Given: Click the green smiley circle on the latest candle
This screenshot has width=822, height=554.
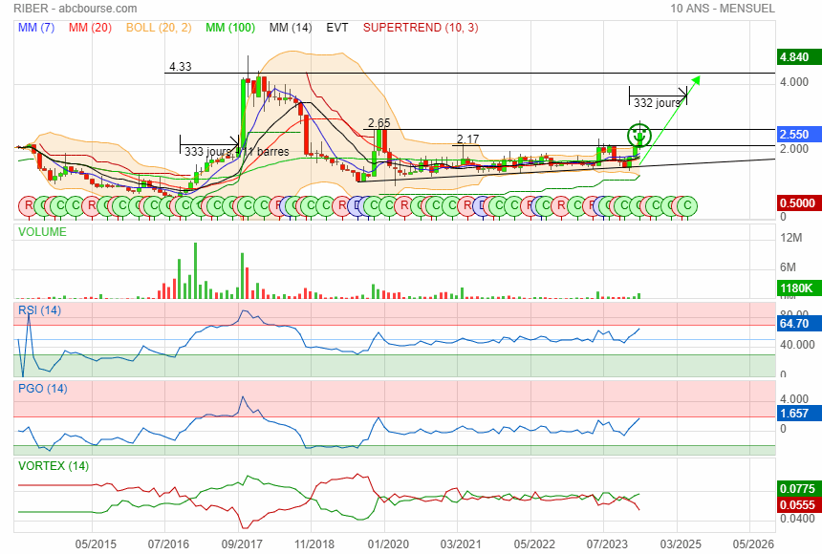Looking at the screenshot, I should tap(639, 136).
